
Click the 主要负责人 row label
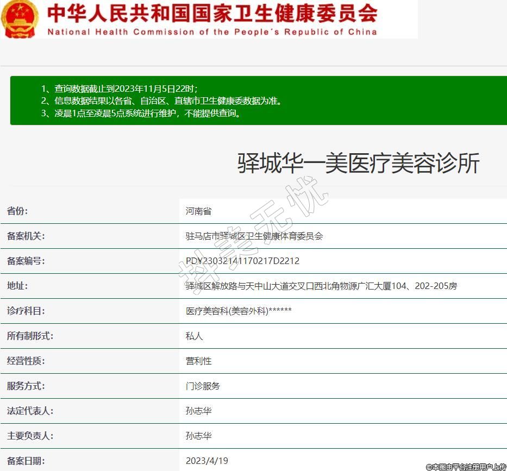[x=30, y=436]
